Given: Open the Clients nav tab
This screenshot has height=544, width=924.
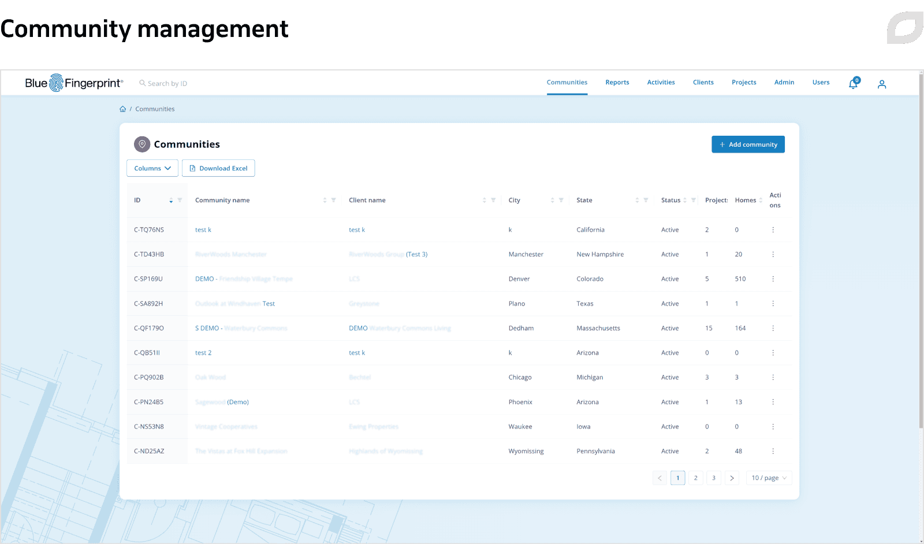Looking at the screenshot, I should click(x=703, y=83).
